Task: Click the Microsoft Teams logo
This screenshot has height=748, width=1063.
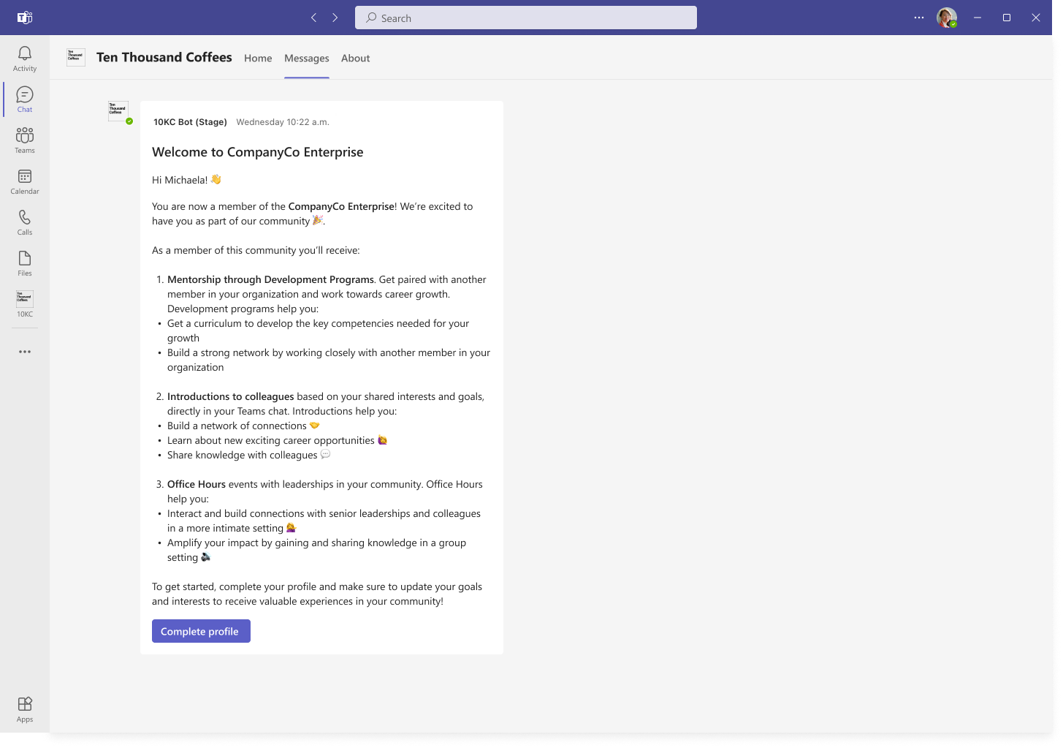Action: pos(25,18)
